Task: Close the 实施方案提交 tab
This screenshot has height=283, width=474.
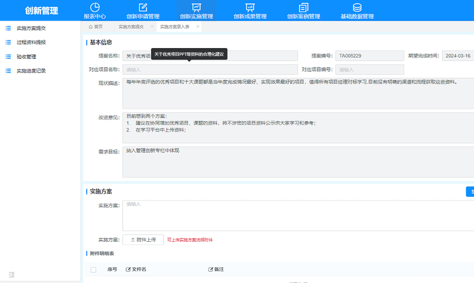Action: point(152,27)
